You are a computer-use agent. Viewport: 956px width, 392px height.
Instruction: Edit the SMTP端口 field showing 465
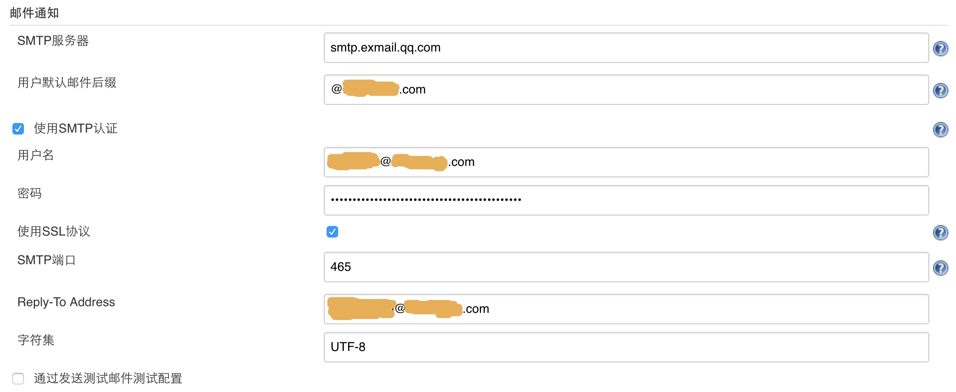(x=626, y=267)
